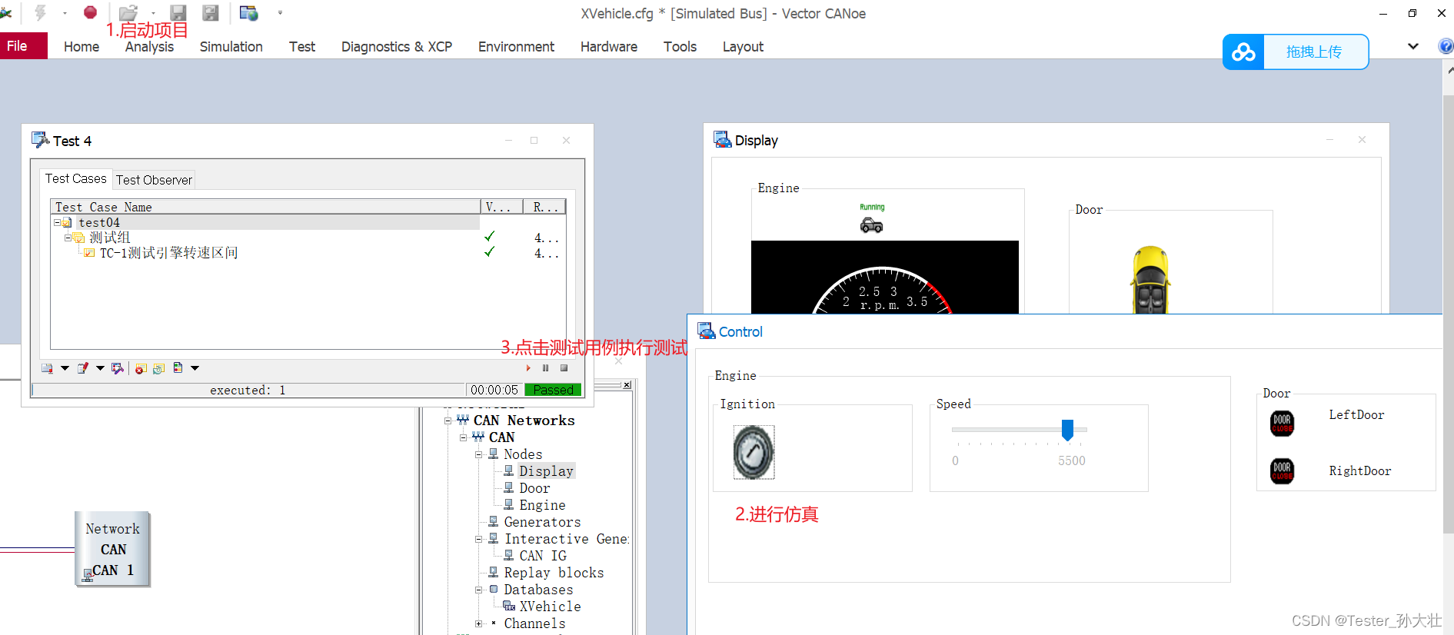The image size is (1454, 635).
Task: Click the red stop measurement button
Action: (x=90, y=12)
